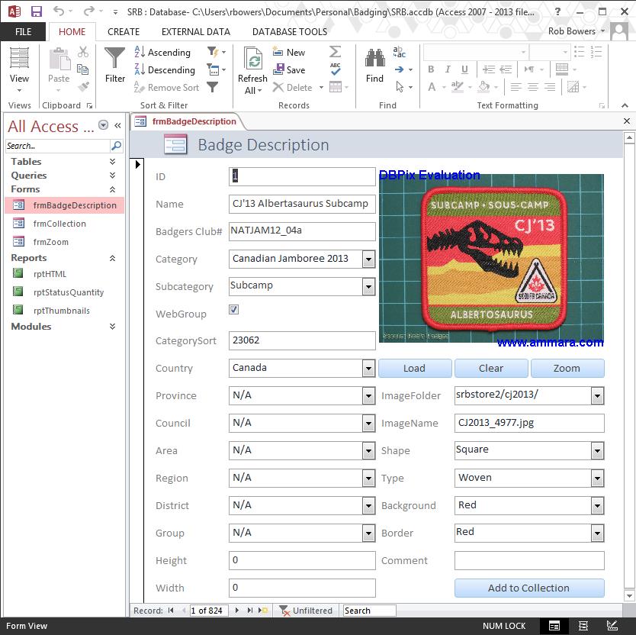Toggle Underline text formatting
This screenshot has height=635, width=636.
point(465,69)
